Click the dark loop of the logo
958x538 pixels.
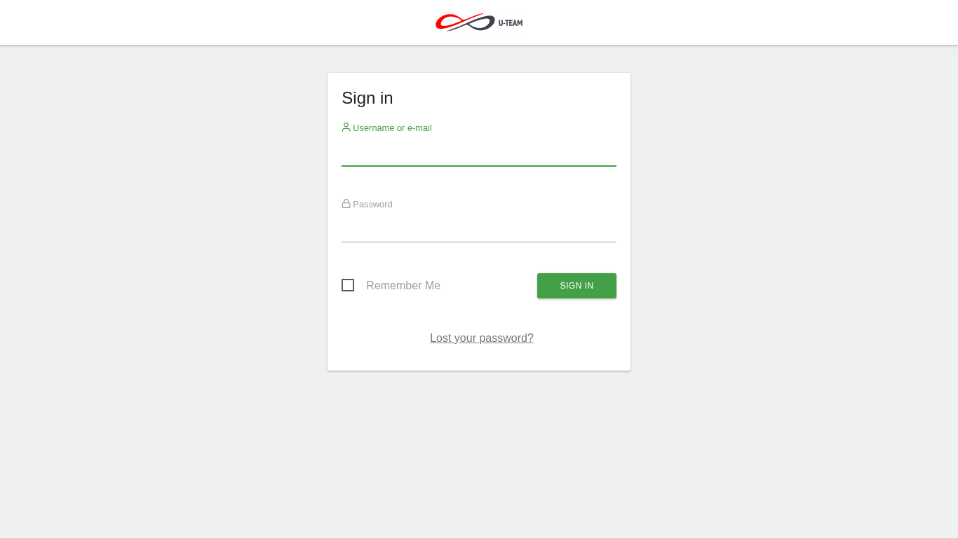coord(483,24)
